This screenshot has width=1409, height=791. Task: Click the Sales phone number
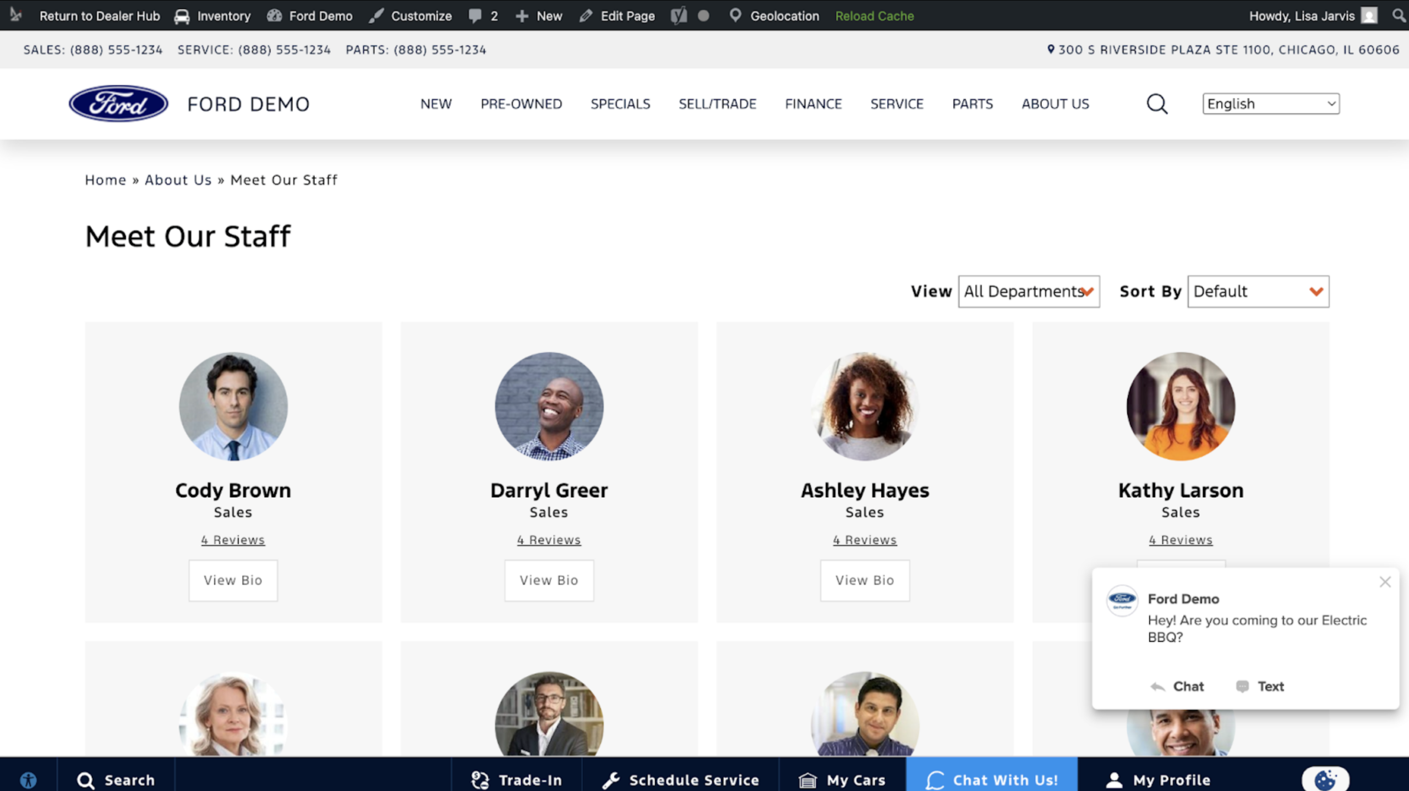(x=116, y=50)
